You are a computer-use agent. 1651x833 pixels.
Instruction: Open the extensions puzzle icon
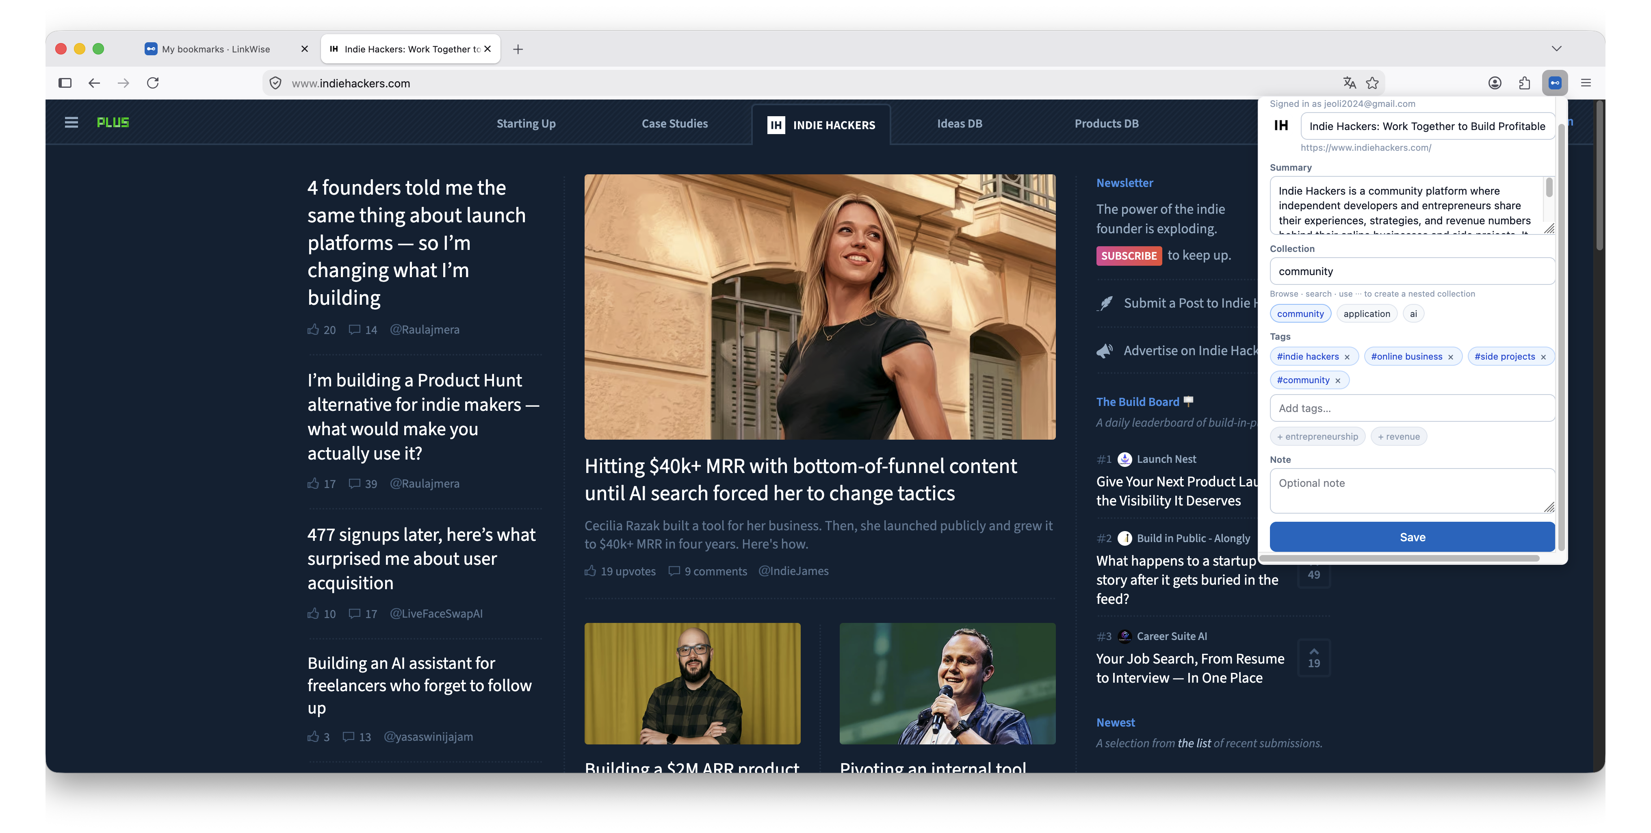pos(1525,83)
